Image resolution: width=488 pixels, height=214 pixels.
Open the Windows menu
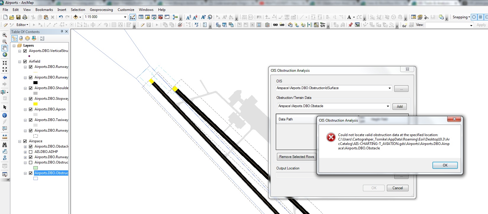(x=146, y=10)
